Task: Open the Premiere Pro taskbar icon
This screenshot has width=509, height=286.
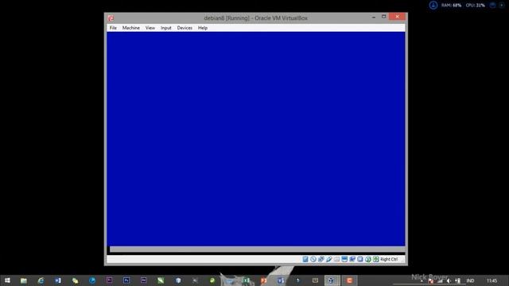Action: [x=110, y=280]
